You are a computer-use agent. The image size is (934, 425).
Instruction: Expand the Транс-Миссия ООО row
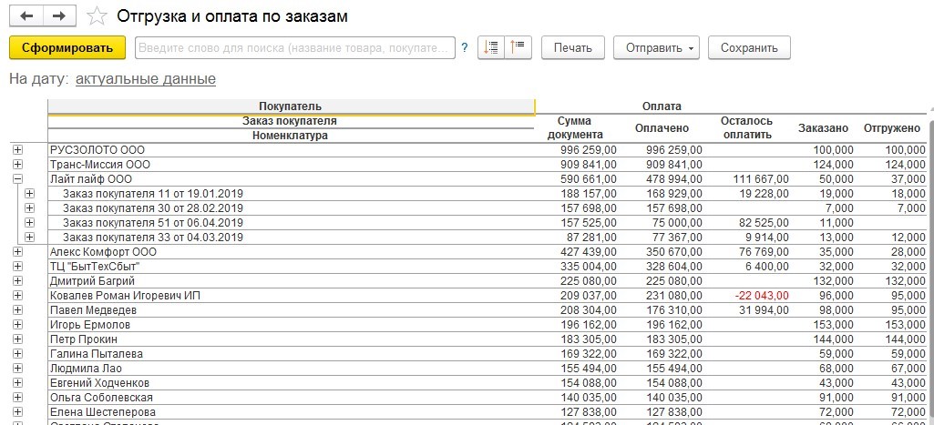point(17,165)
